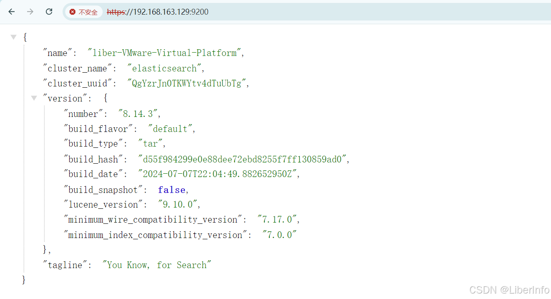This screenshot has height=299, width=551.
Task: Click the build_flavor "default" value
Action: coord(170,129)
